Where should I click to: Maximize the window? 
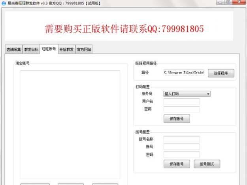point(228,2)
